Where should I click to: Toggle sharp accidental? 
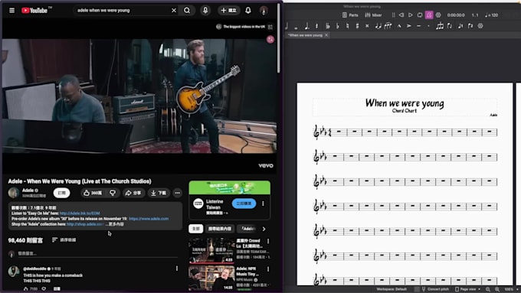(x=357, y=26)
